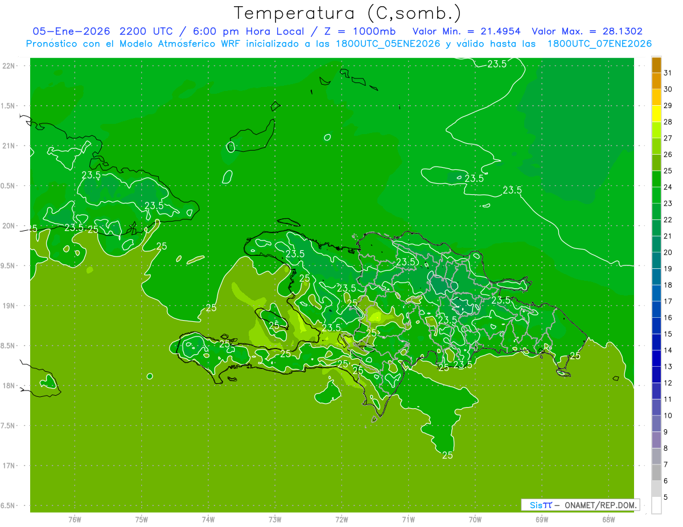Click the "74W" longitude axis label

[208, 520]
